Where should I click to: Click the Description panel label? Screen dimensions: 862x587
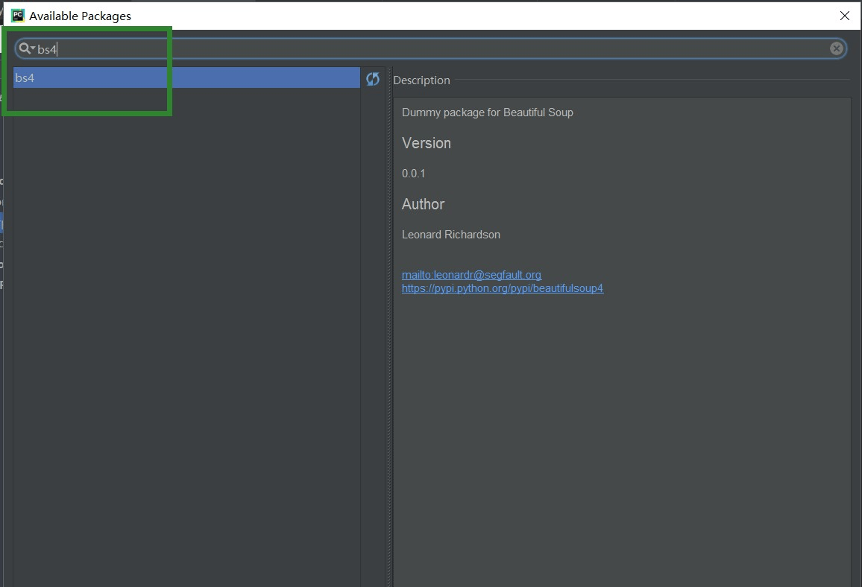click(x=421, y=80)
